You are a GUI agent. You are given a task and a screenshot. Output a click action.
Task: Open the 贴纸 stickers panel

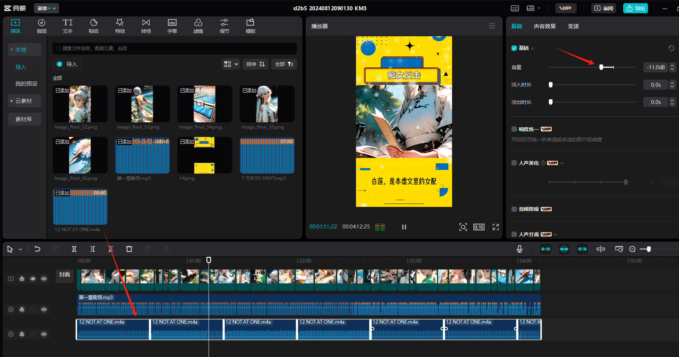pyautogui.click(x=93, y=26)
